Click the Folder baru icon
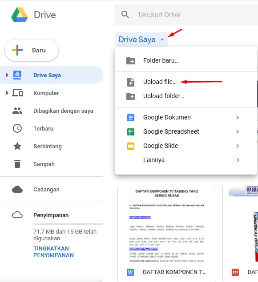The width and height of the screenshot is (258, 282). coord(131,61)
